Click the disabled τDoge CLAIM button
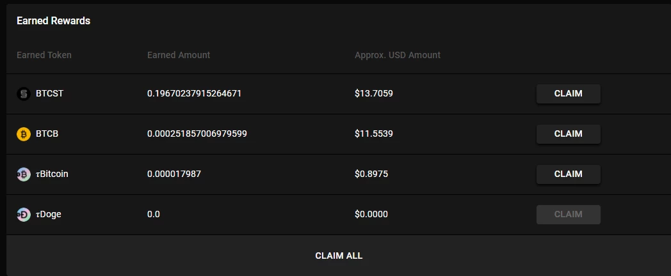This screenshot has height=276, width=671. click(569, 214)
